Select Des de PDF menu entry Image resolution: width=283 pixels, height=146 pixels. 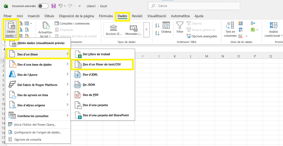click(103, 95)
